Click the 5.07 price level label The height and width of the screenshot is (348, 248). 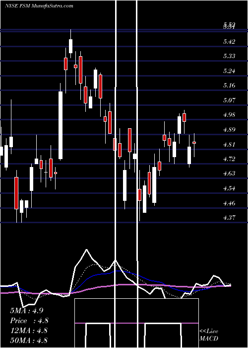[229, 100]
